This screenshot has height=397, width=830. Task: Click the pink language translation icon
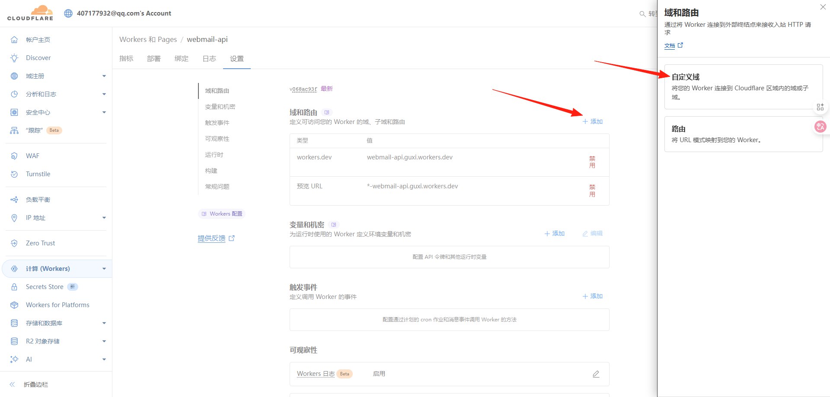[x=821, y=127]
